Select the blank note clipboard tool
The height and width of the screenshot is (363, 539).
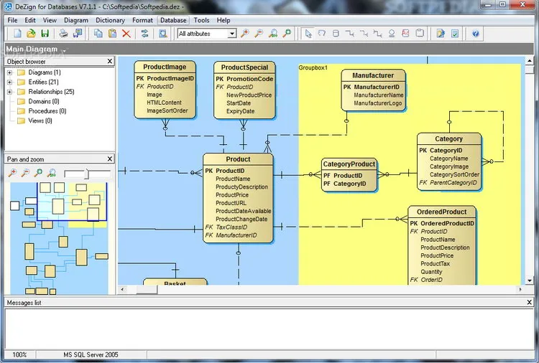(420, 34)
